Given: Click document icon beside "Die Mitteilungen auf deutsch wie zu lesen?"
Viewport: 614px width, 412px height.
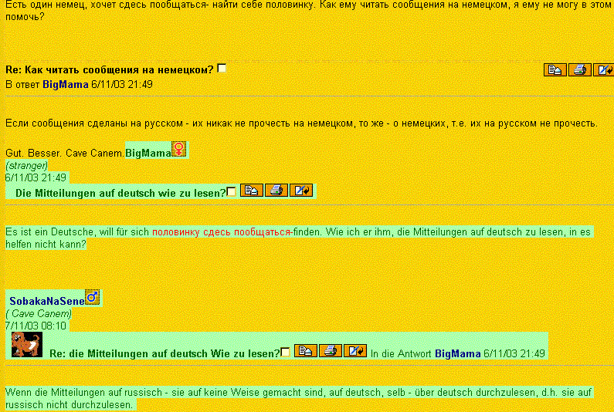Looking at the screenshot, I should 251,191.
